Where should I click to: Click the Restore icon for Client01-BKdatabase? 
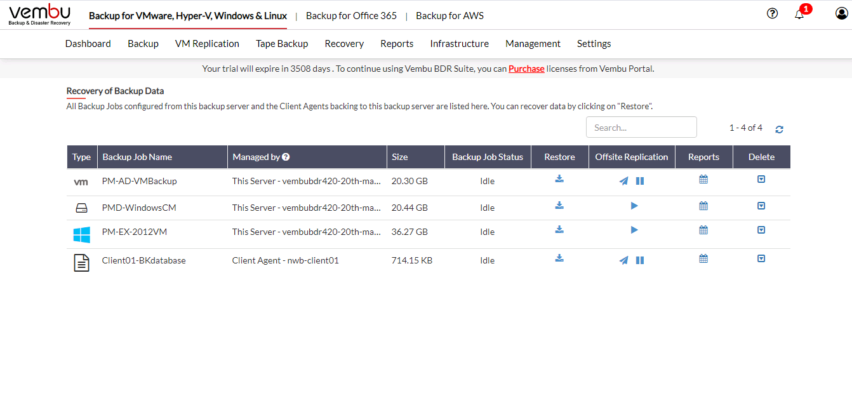(x=559, y=258)
